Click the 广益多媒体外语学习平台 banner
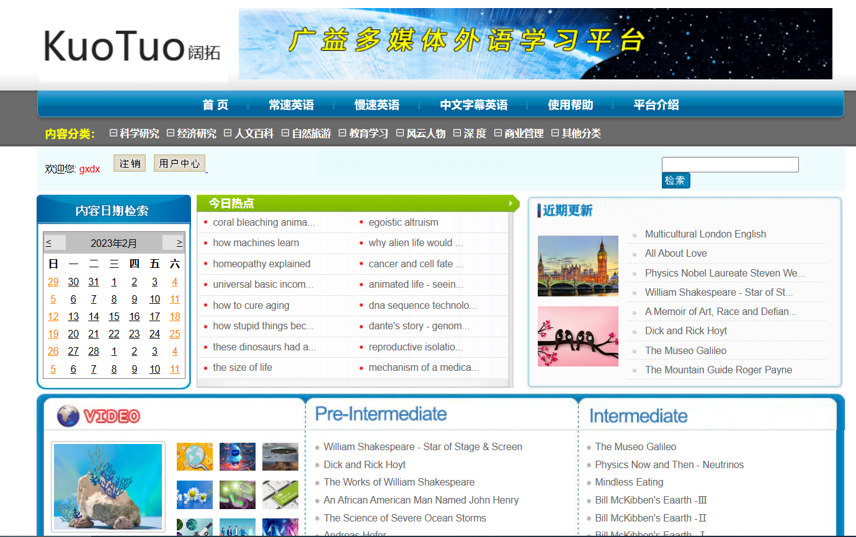Screen dimensions: 856x537 535,43
